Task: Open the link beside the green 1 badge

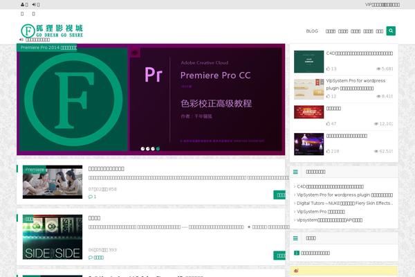Action: pos(315,253)
